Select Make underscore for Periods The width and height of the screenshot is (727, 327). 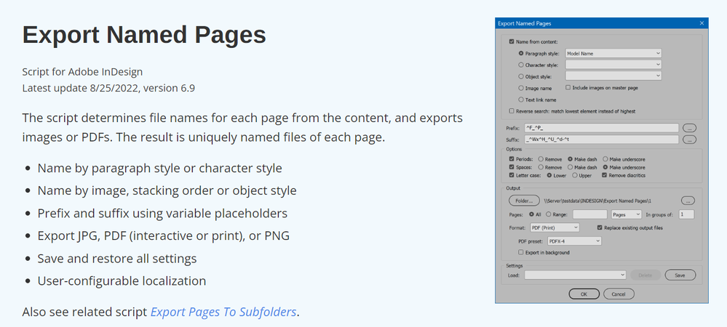605,159
